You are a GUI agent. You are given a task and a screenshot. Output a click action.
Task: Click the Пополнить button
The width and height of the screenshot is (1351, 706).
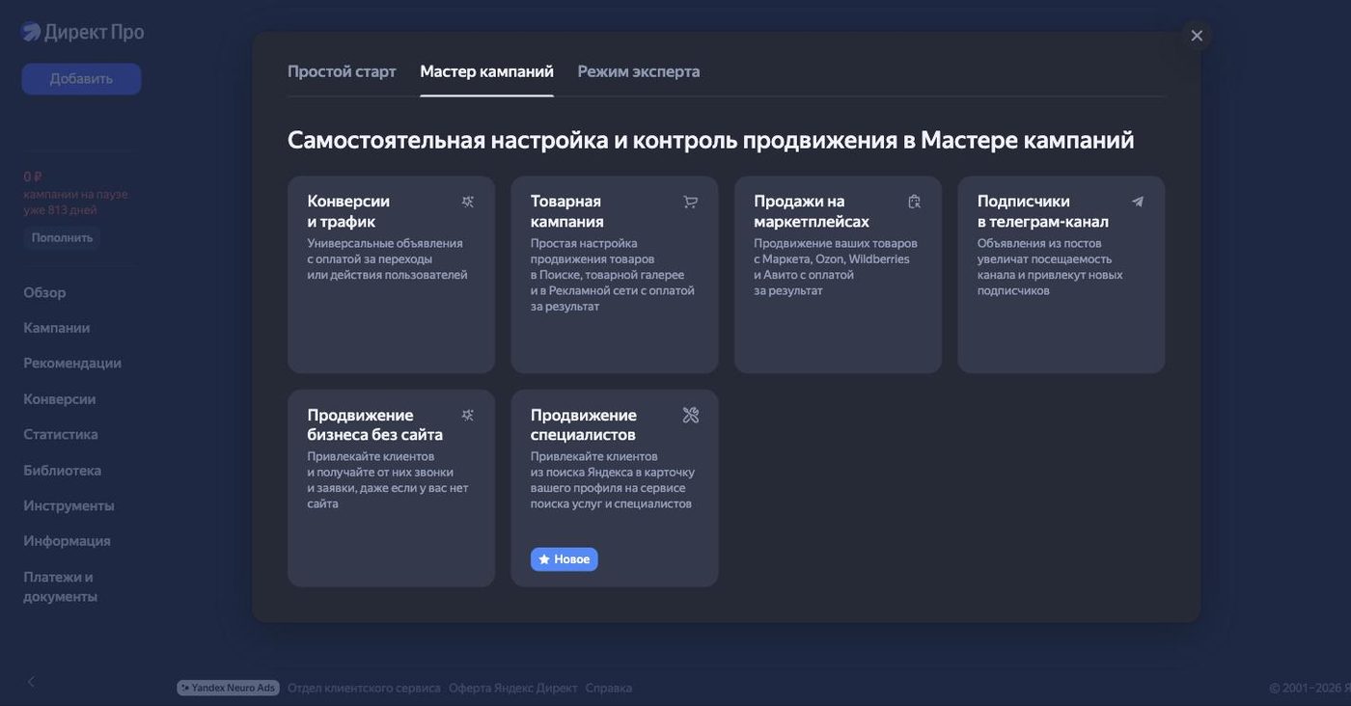point(63,237)
